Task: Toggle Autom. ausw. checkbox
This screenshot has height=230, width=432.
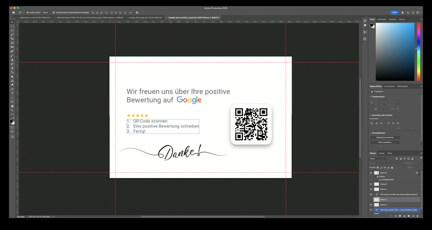Action: click(28, 13)
